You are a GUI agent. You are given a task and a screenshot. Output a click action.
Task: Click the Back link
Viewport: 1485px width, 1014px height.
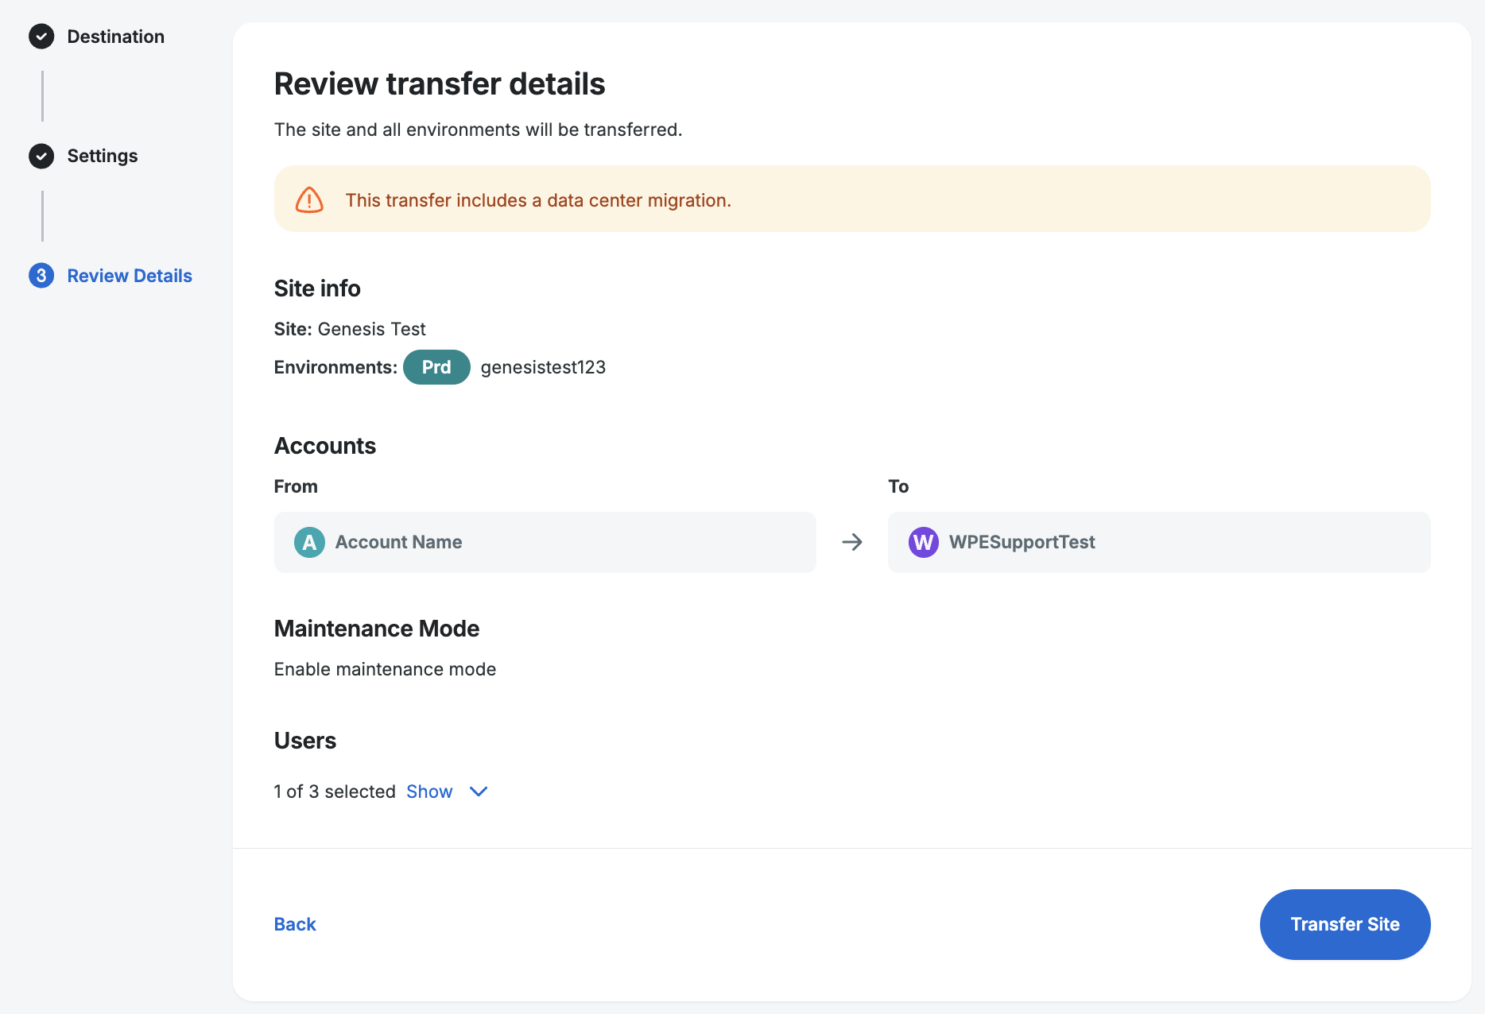295,924
